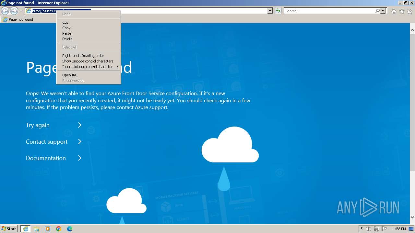Open Favorites star icon
This screenshot has width=415, height=233.
pyautogui.click(x=402, y=11)
